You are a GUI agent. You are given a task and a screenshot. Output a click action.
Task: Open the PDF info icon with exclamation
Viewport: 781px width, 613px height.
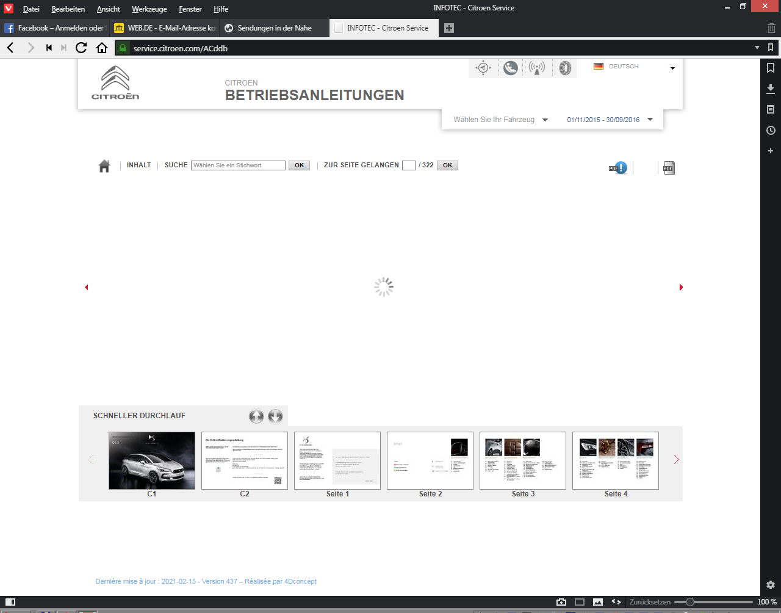pos(618,167)
